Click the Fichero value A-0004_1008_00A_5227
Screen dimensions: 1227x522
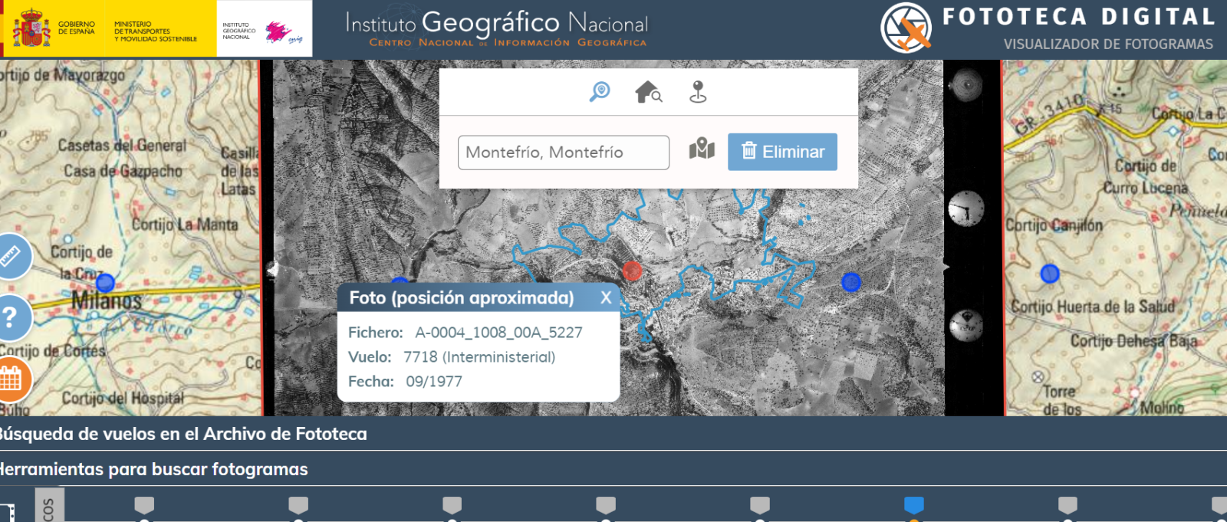coord(498,333)
